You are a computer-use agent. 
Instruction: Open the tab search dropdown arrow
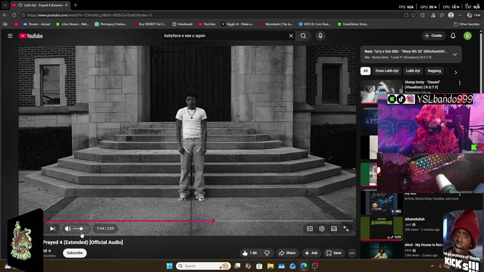pos(5,5)
